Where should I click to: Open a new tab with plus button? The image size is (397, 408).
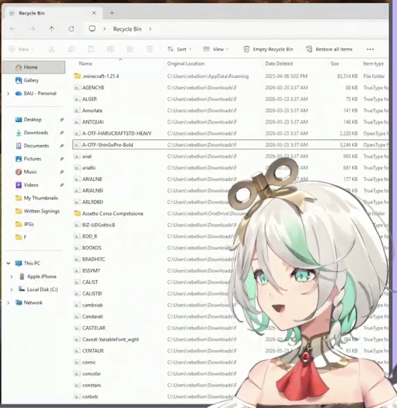(112, 13)
